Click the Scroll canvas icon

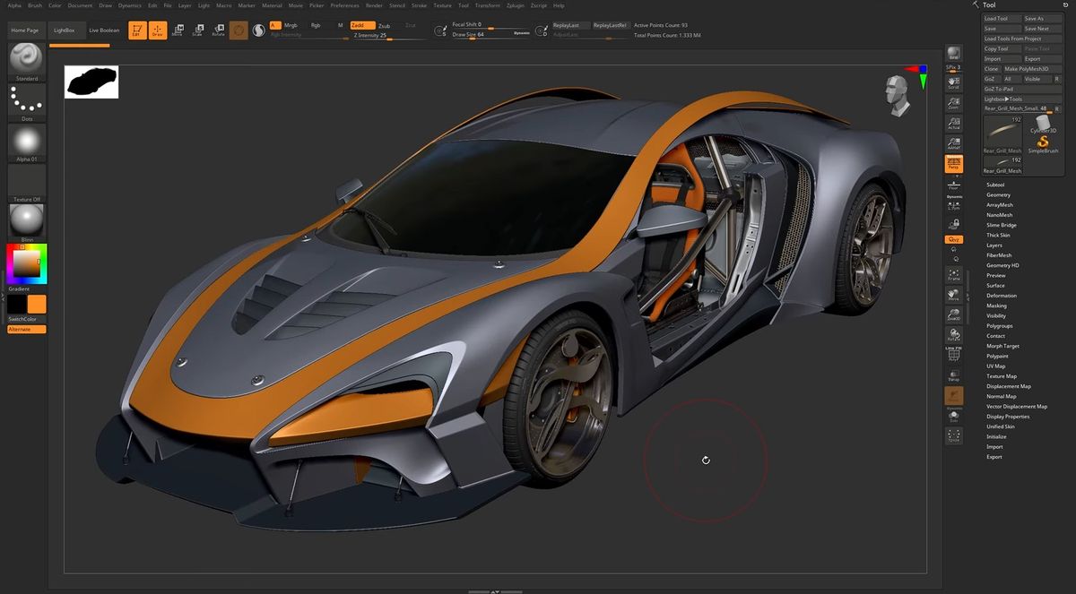pyautogui.click(x=954, y=82)
